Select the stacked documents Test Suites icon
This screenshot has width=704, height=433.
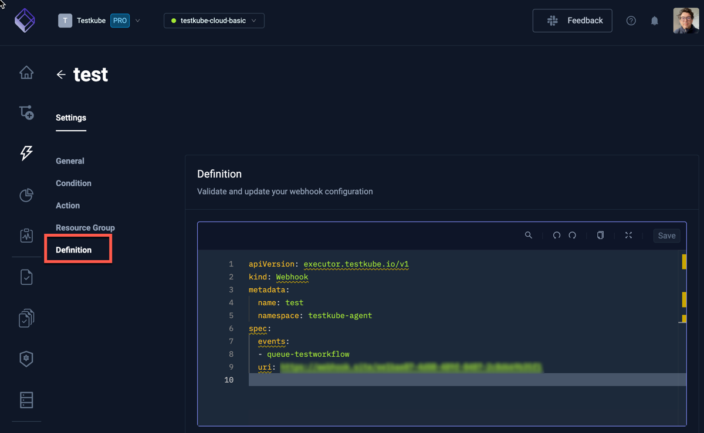pyautogui.click(x=26, y=318)
